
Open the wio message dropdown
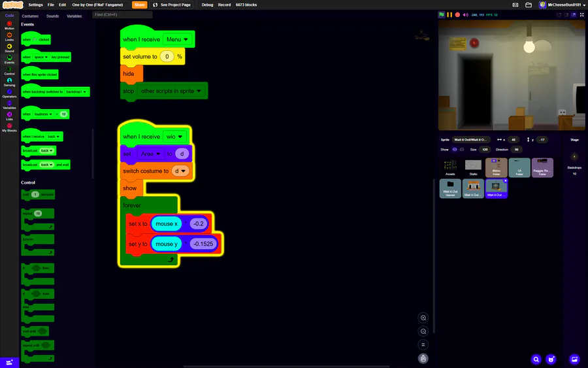(x=174, y=137)
